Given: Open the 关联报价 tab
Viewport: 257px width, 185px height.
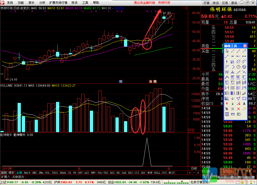Looking at the screenshot, I should point(18,177).
